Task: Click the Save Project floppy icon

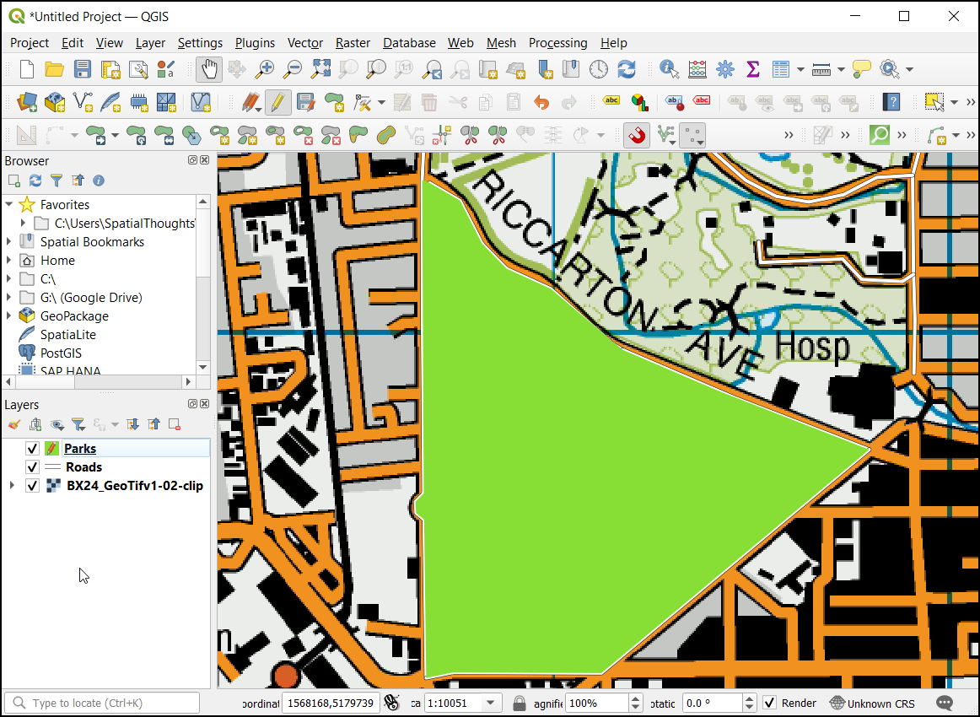Action: [x=82, y=69]
